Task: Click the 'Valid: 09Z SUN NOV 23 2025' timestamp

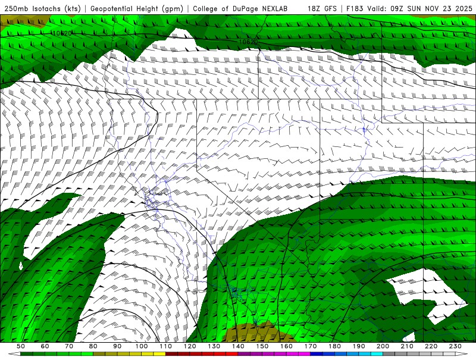Action: tap(419, 8)
